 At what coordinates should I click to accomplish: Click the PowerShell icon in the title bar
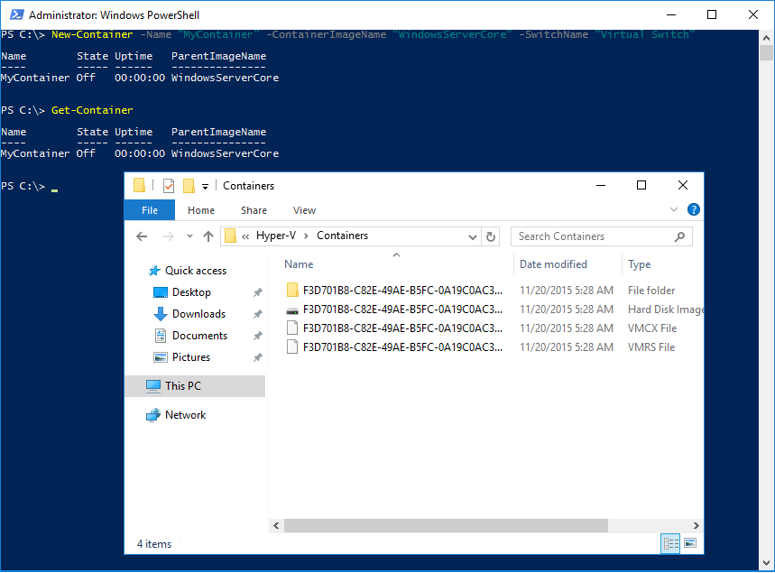click(x=16, y=14)
